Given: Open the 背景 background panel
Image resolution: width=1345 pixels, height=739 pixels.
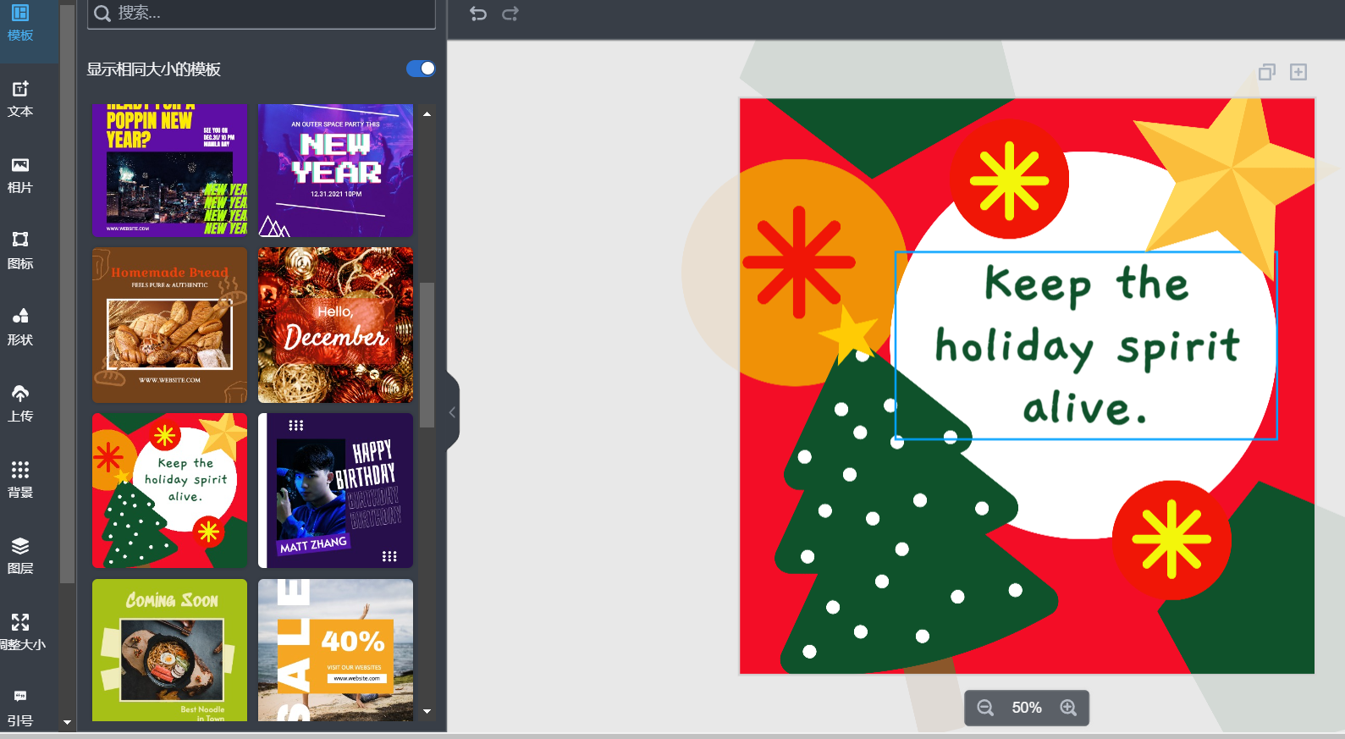Looking at the screenshot, I should pos(20,480).
